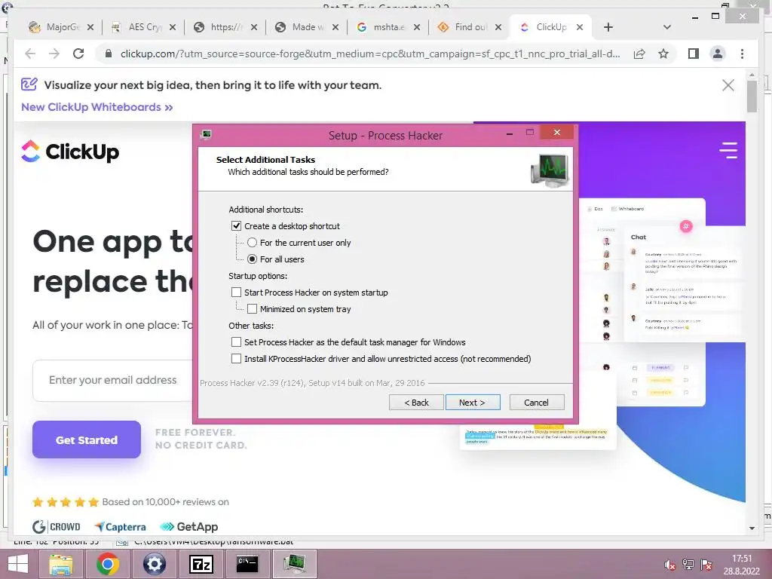Click the network tray icon
The image size is (772, 579).
point(688,565)
